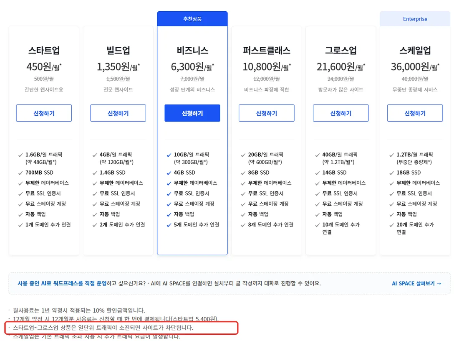
Task: Click blue checkmark beside 10GB/일 트래픽
Action: coord(169,155)
